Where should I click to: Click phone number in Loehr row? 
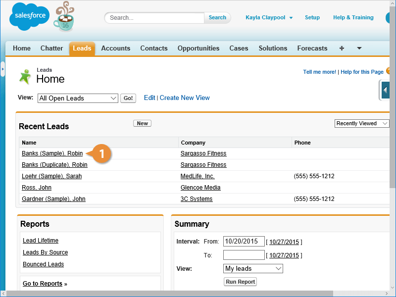click(314, 176)
